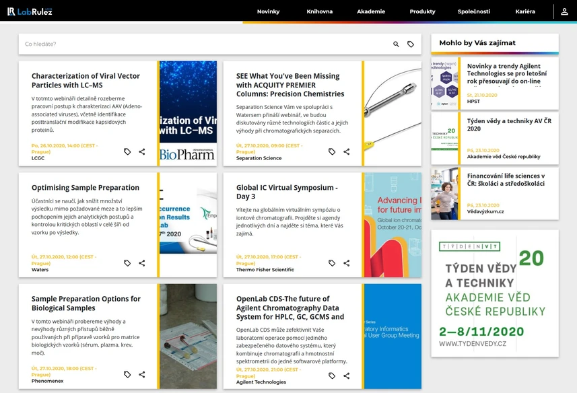Share the OpenLab CDS webinar

[346, 376]
